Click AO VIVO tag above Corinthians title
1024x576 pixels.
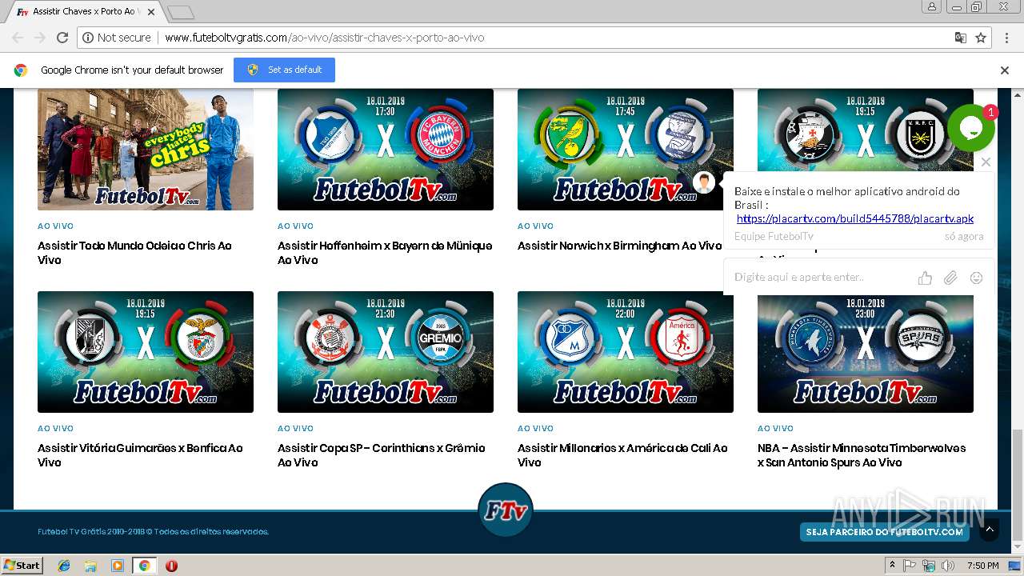[295, 429]
